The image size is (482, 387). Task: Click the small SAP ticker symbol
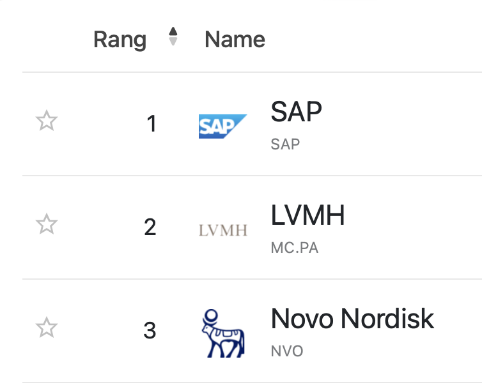tap(285, 144)
